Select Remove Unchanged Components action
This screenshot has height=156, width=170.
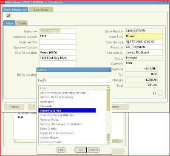(x=67, y=124)
